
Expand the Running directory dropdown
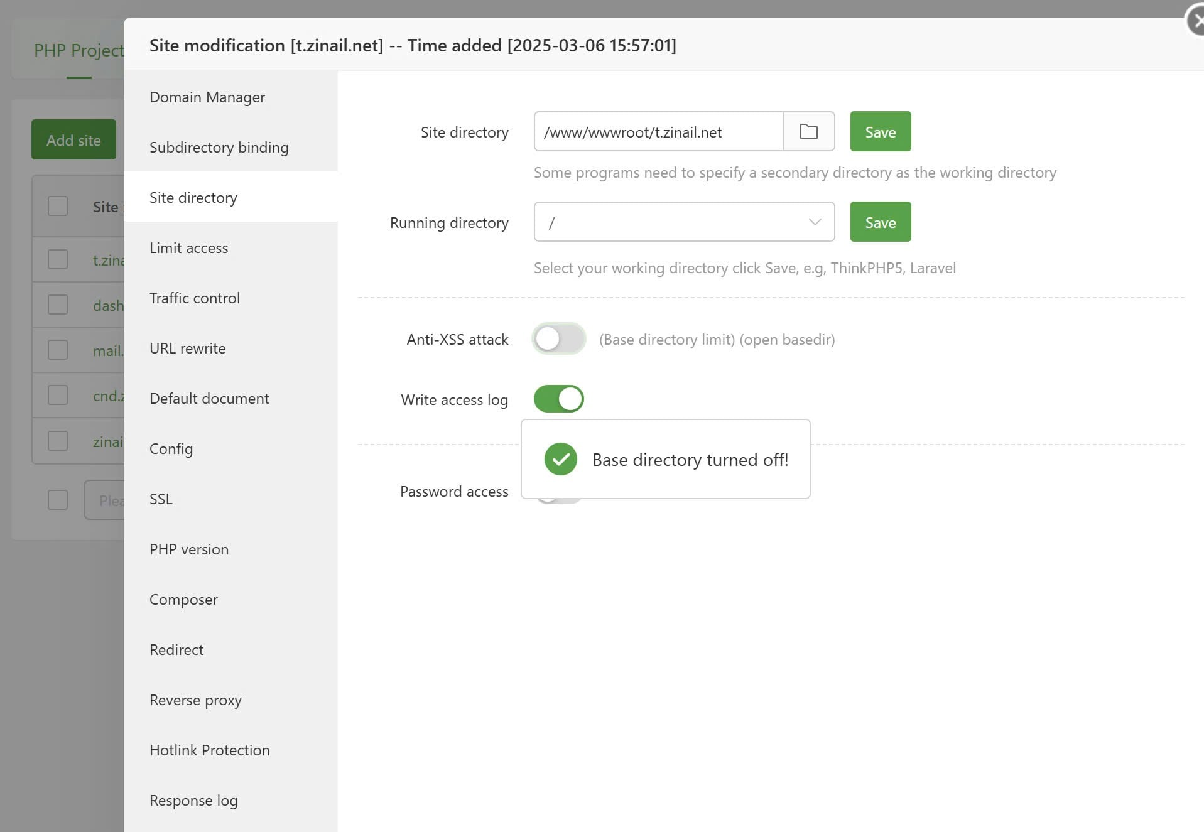click(x=684, y=222)
